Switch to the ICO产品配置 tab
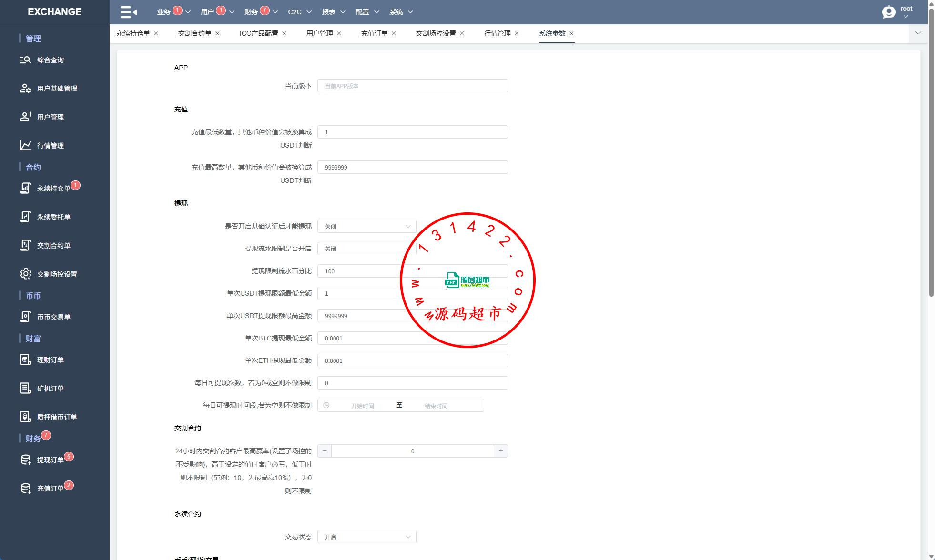 (x=259, y=33)
